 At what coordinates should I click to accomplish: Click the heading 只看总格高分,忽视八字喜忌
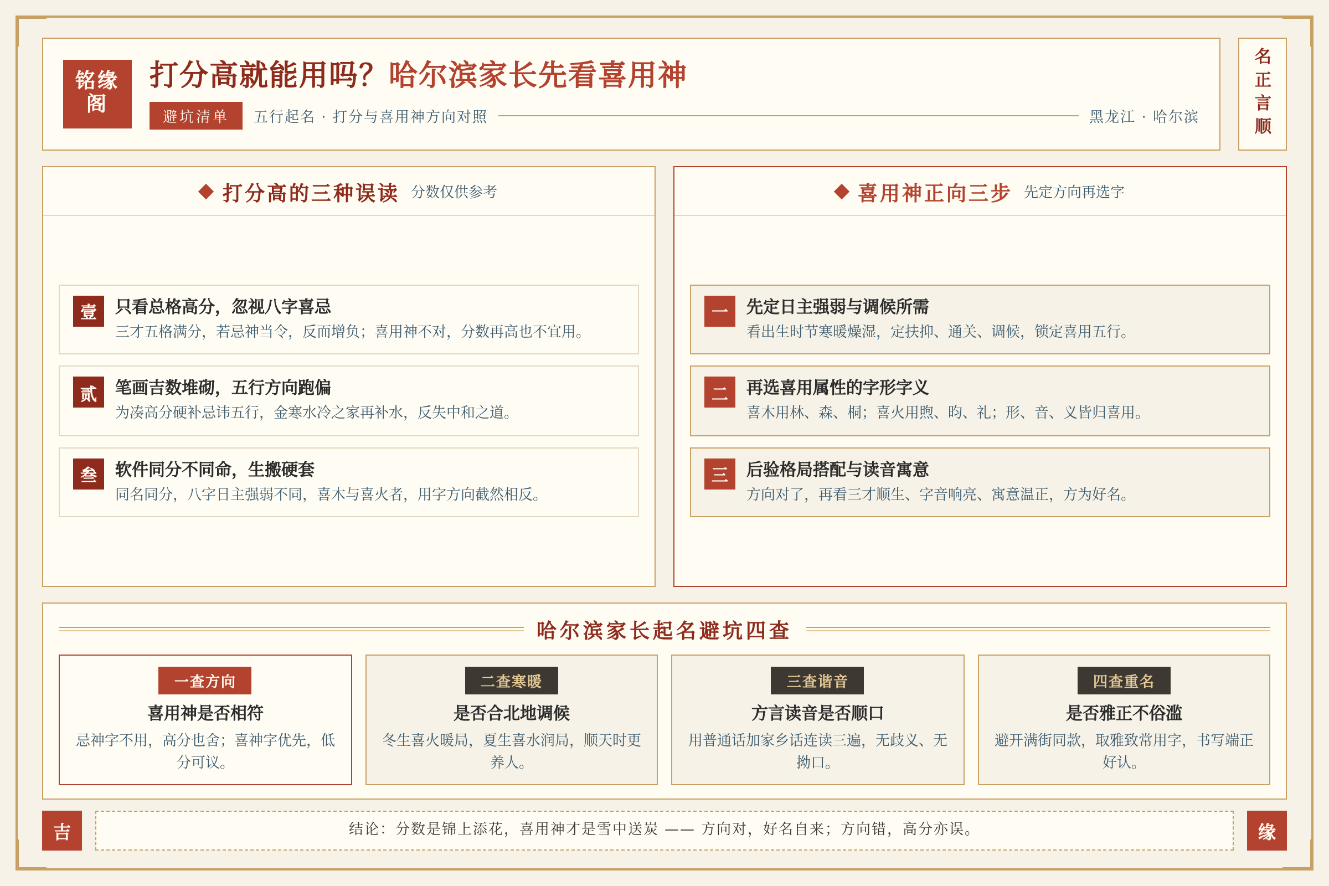pyautogui.click(x=223, y=306)
